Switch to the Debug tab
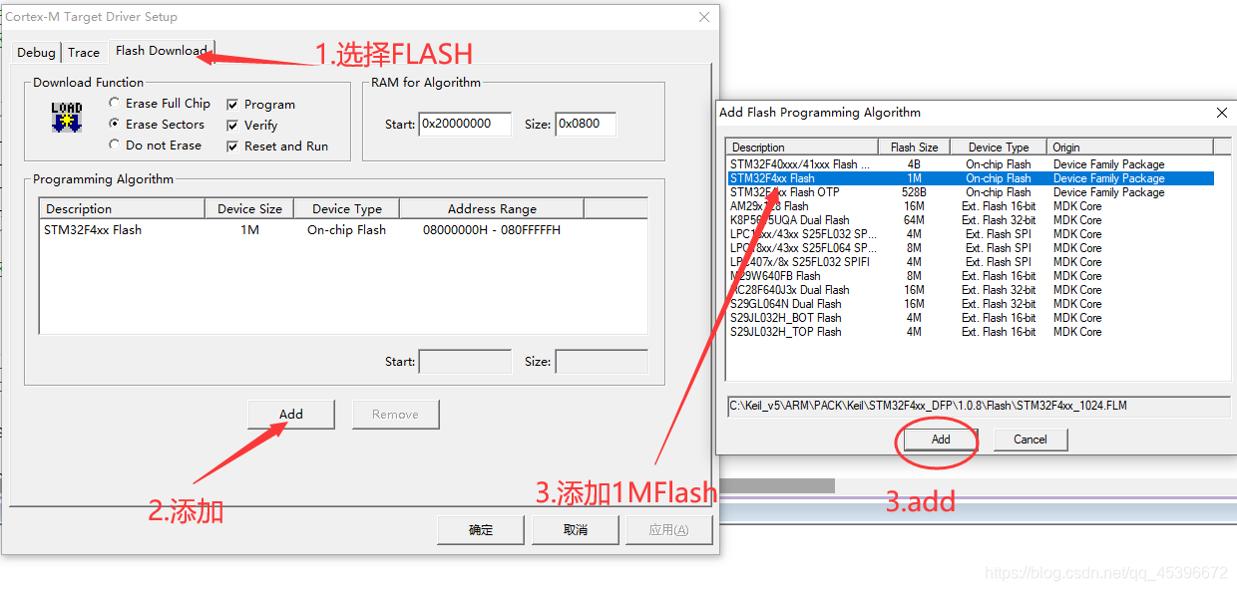The width and height of the screenshot is (1237, 591). tap(36, 52)
